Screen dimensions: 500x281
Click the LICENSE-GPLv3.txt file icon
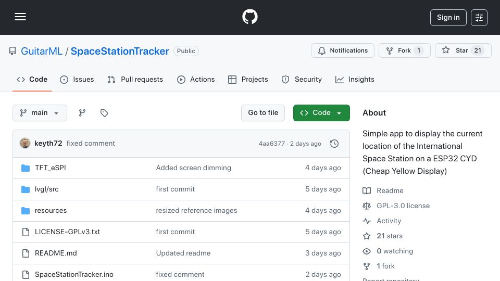(x=26, y=232)
